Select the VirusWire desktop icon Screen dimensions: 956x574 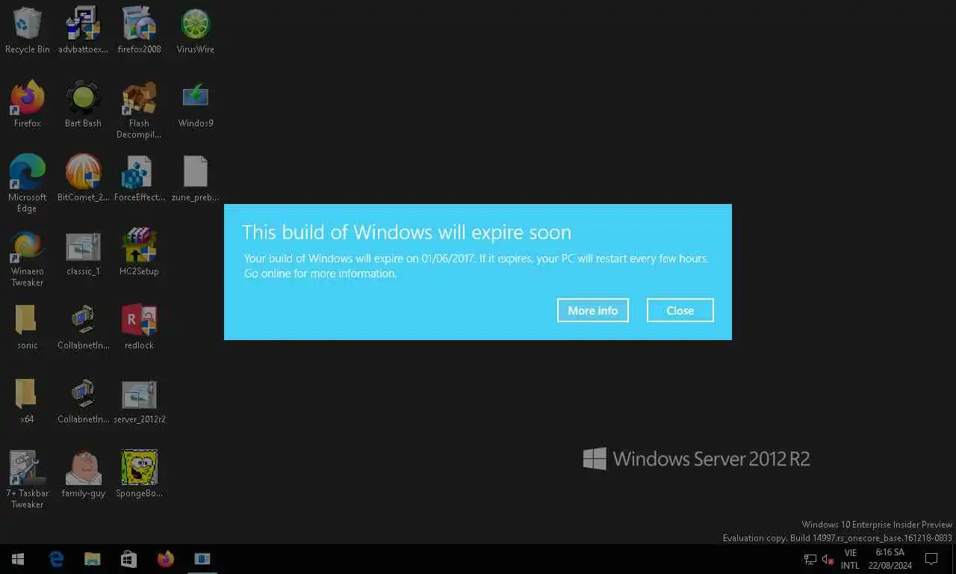[195, 30]
